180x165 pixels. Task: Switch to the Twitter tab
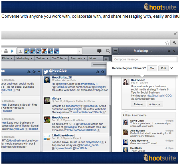click(41, 59)
